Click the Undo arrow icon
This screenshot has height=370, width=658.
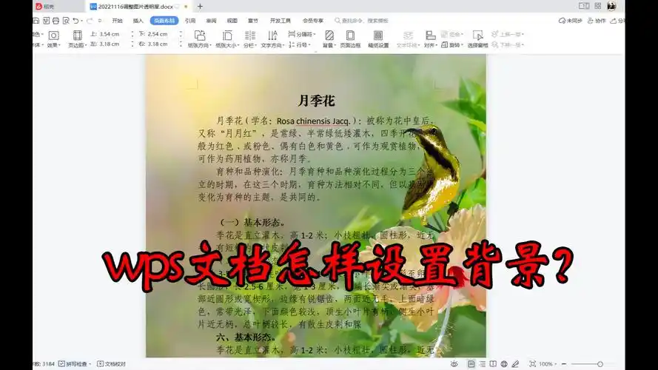[75, 21]
